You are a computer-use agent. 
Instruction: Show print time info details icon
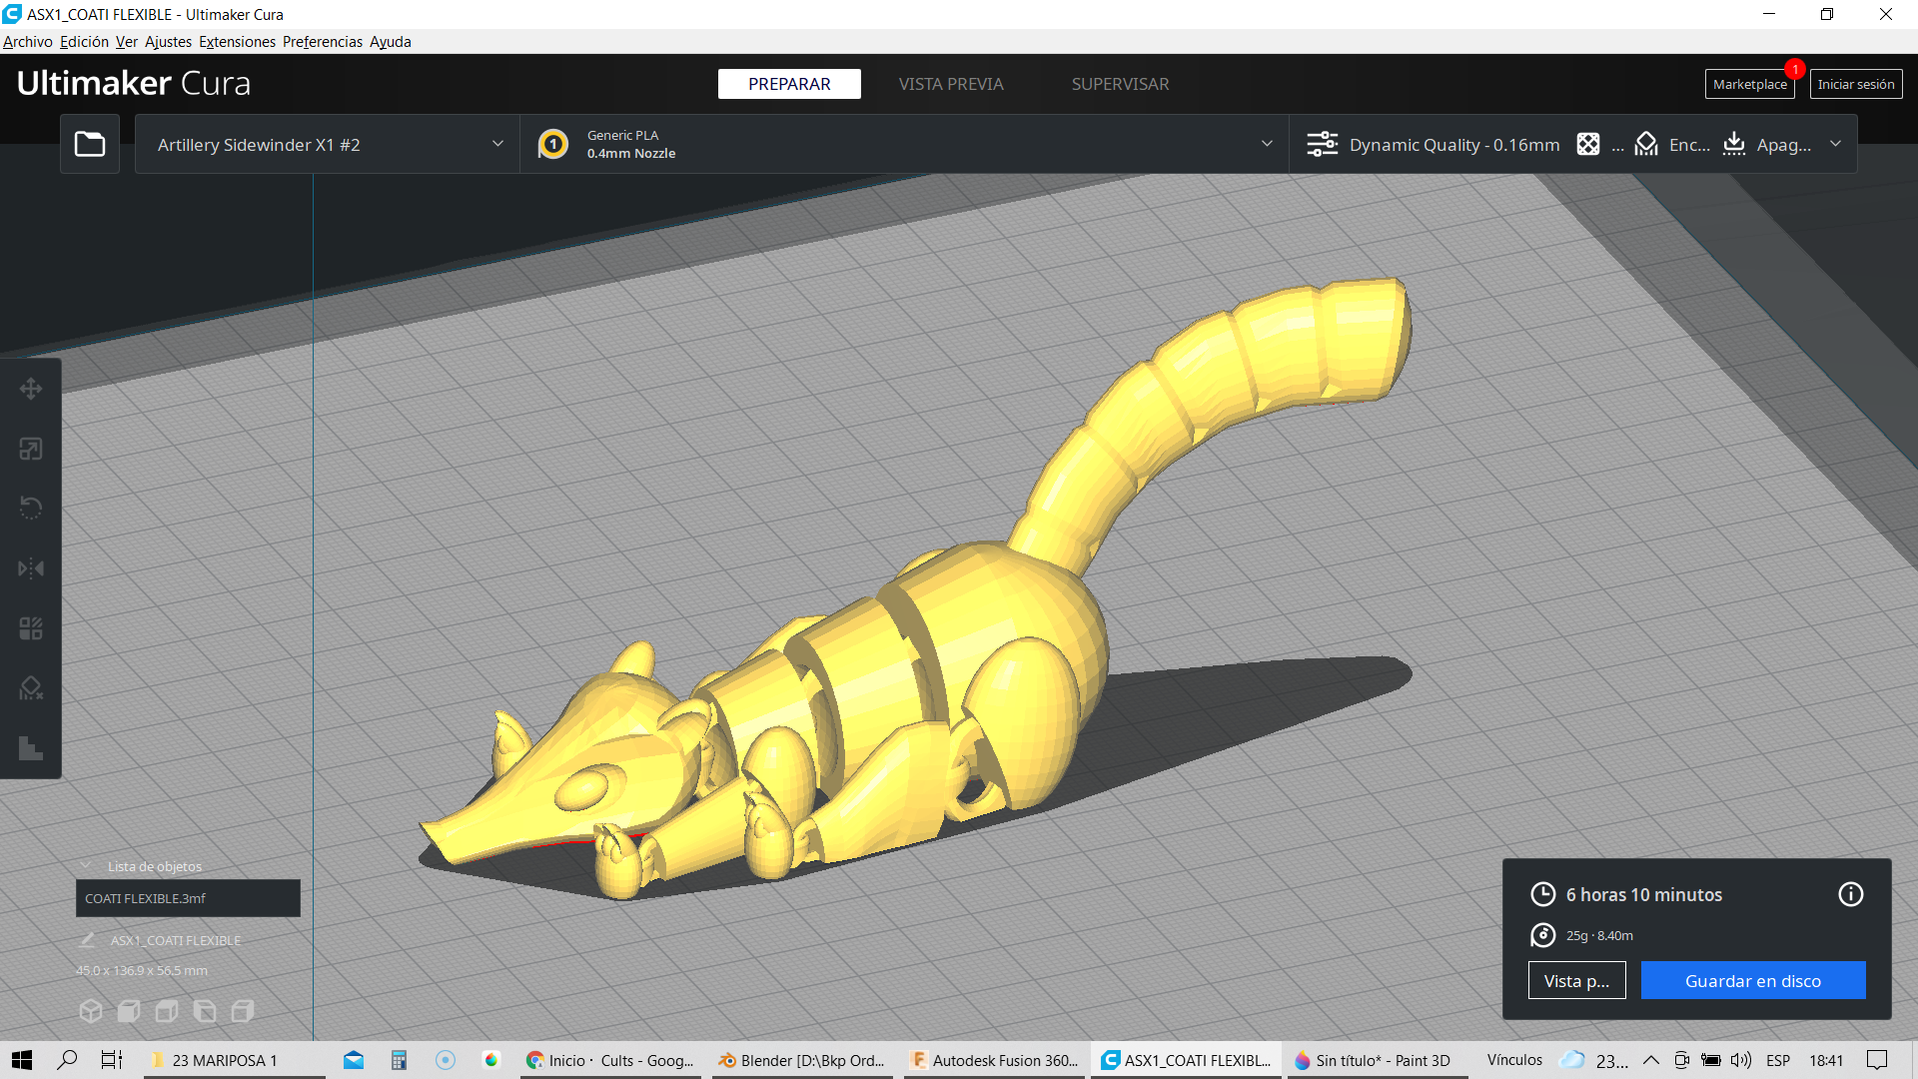[1850, 894]
